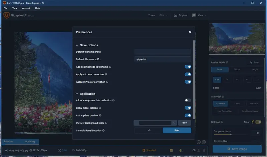Select the Height resize mode tab

[255, 69]
